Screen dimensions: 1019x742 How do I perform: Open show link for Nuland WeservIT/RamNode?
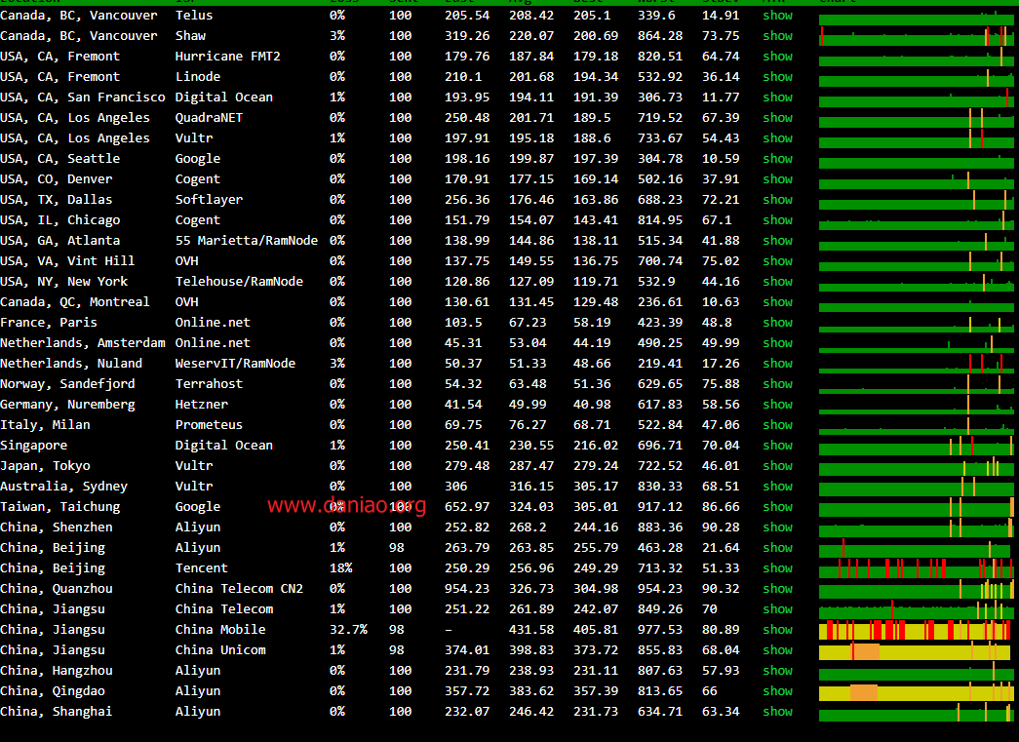point(777,364)
